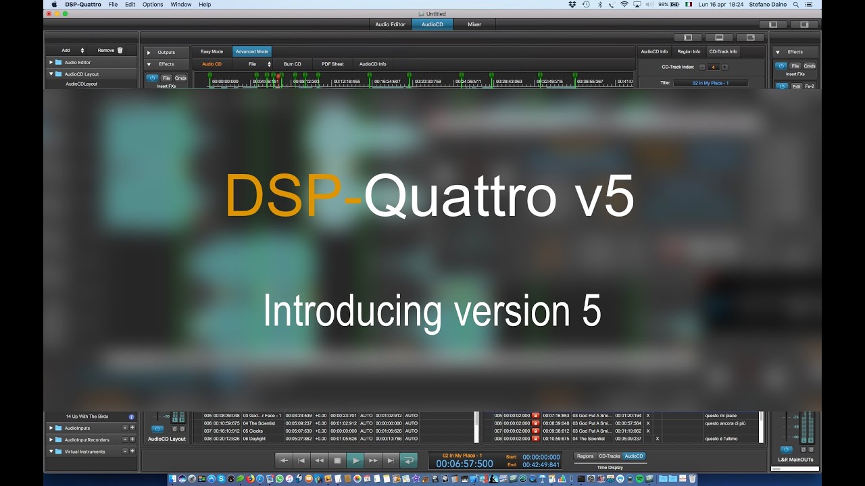Click the Cmds icon in the Effects panel

click(x=810, y=66)
